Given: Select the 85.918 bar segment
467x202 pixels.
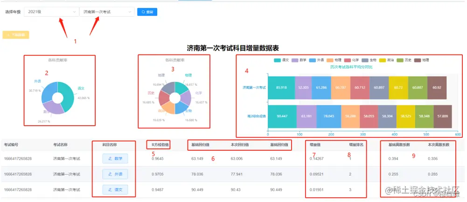Looking at the screenshot, I should pos(281,88).
